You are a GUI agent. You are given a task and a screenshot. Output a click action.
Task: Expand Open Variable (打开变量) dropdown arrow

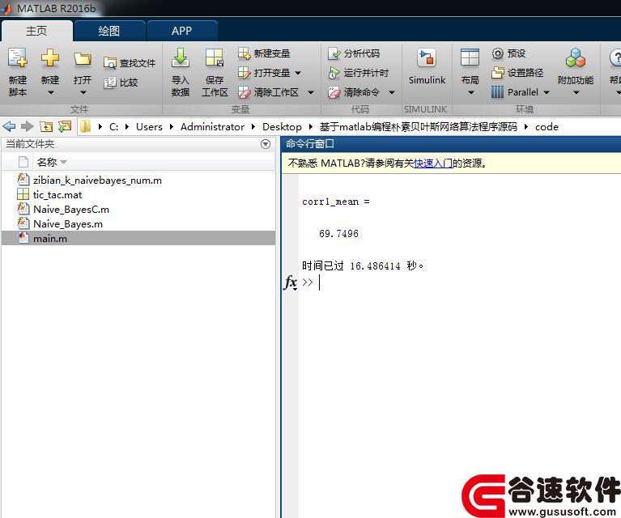tap(298, 73)
